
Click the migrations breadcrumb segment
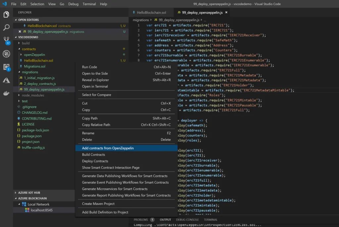(141, 20)
